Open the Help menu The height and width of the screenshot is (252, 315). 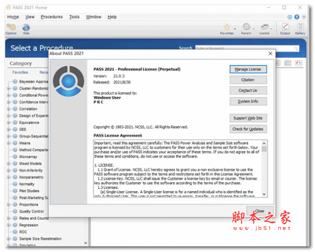112,17
